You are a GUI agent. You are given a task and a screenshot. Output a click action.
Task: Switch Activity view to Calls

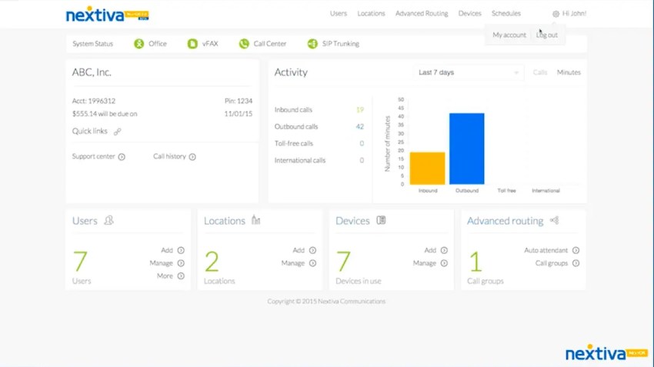[539, 72]
